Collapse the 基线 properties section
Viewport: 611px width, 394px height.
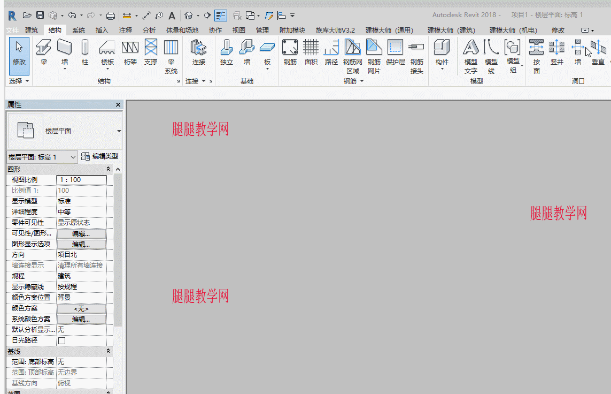click(108, 351)
